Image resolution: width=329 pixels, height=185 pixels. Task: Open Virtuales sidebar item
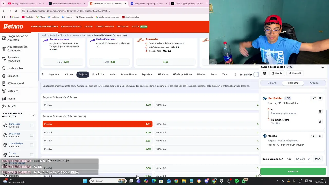click(13, 91)
